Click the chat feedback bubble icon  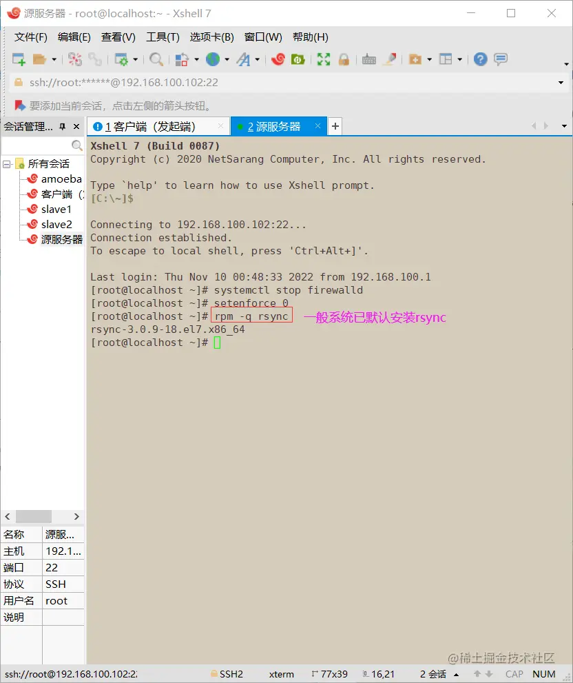501,59
